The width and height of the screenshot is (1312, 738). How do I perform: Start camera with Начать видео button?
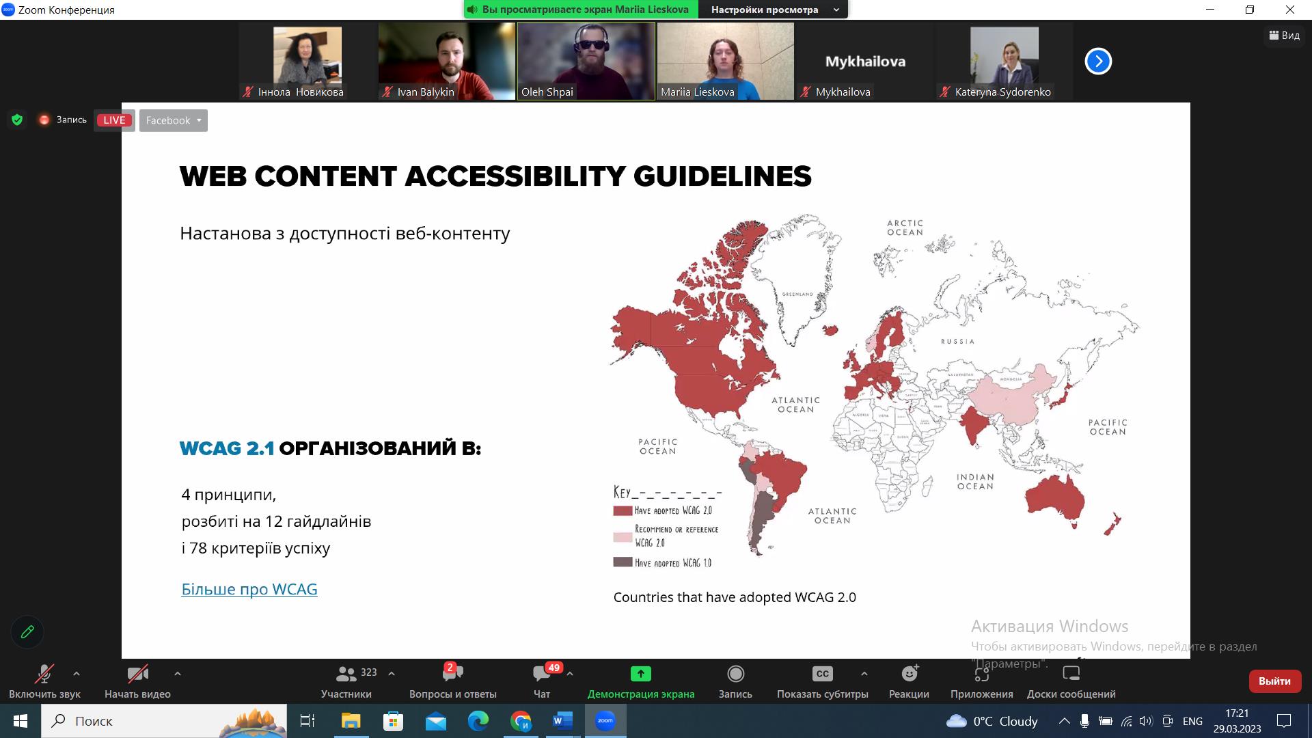click(137, 681)
